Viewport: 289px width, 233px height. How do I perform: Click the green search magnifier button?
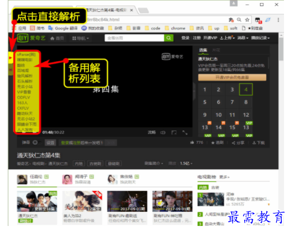tap(168, 38)
